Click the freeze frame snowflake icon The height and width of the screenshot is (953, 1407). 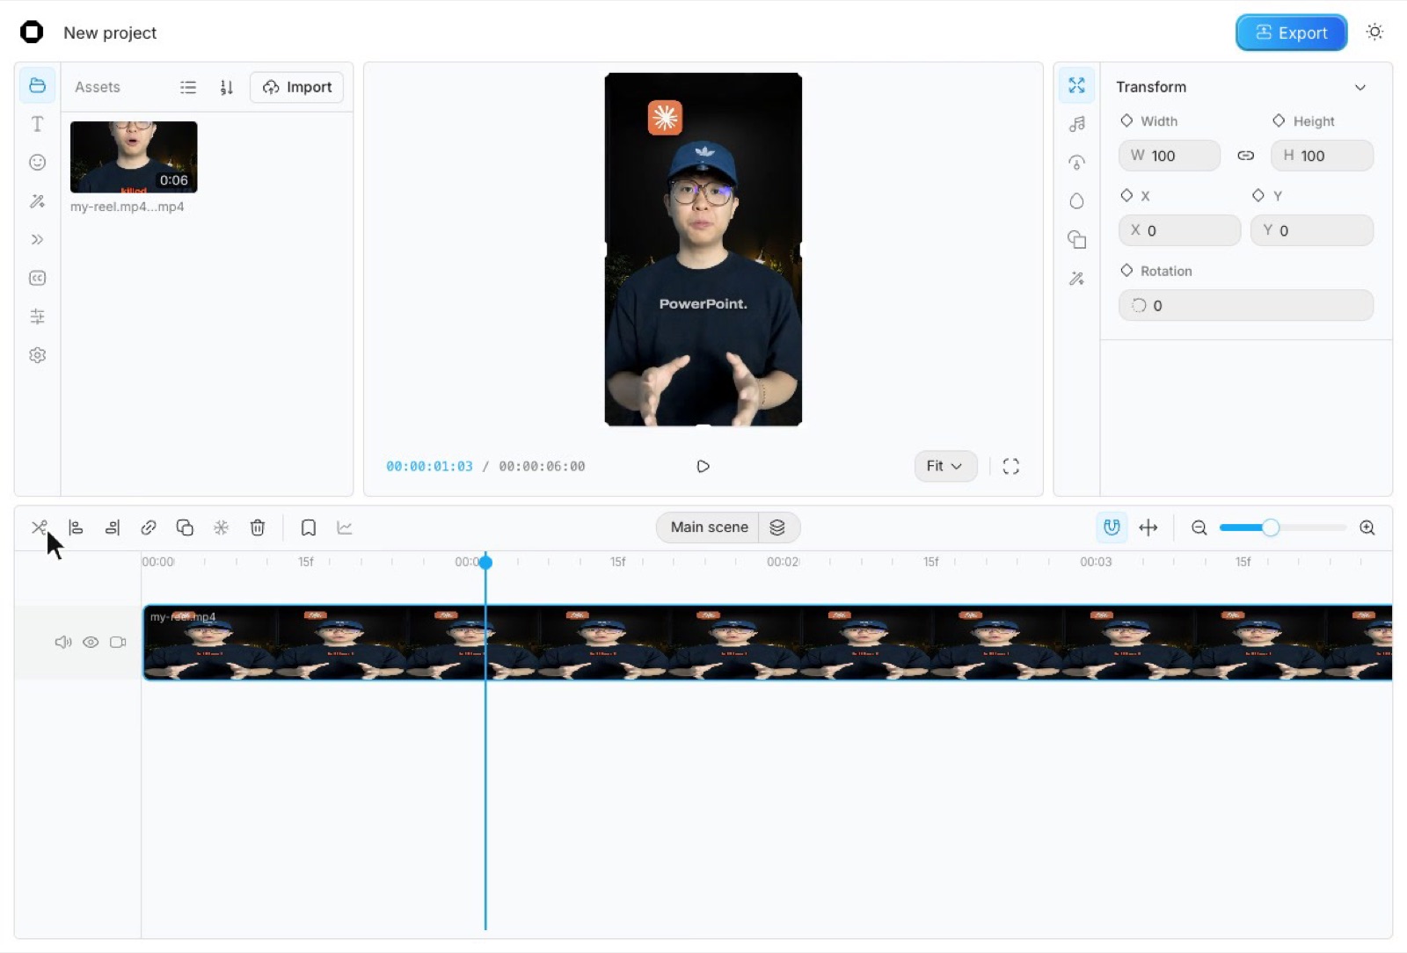pyautogui.click(x=221, y=527)
